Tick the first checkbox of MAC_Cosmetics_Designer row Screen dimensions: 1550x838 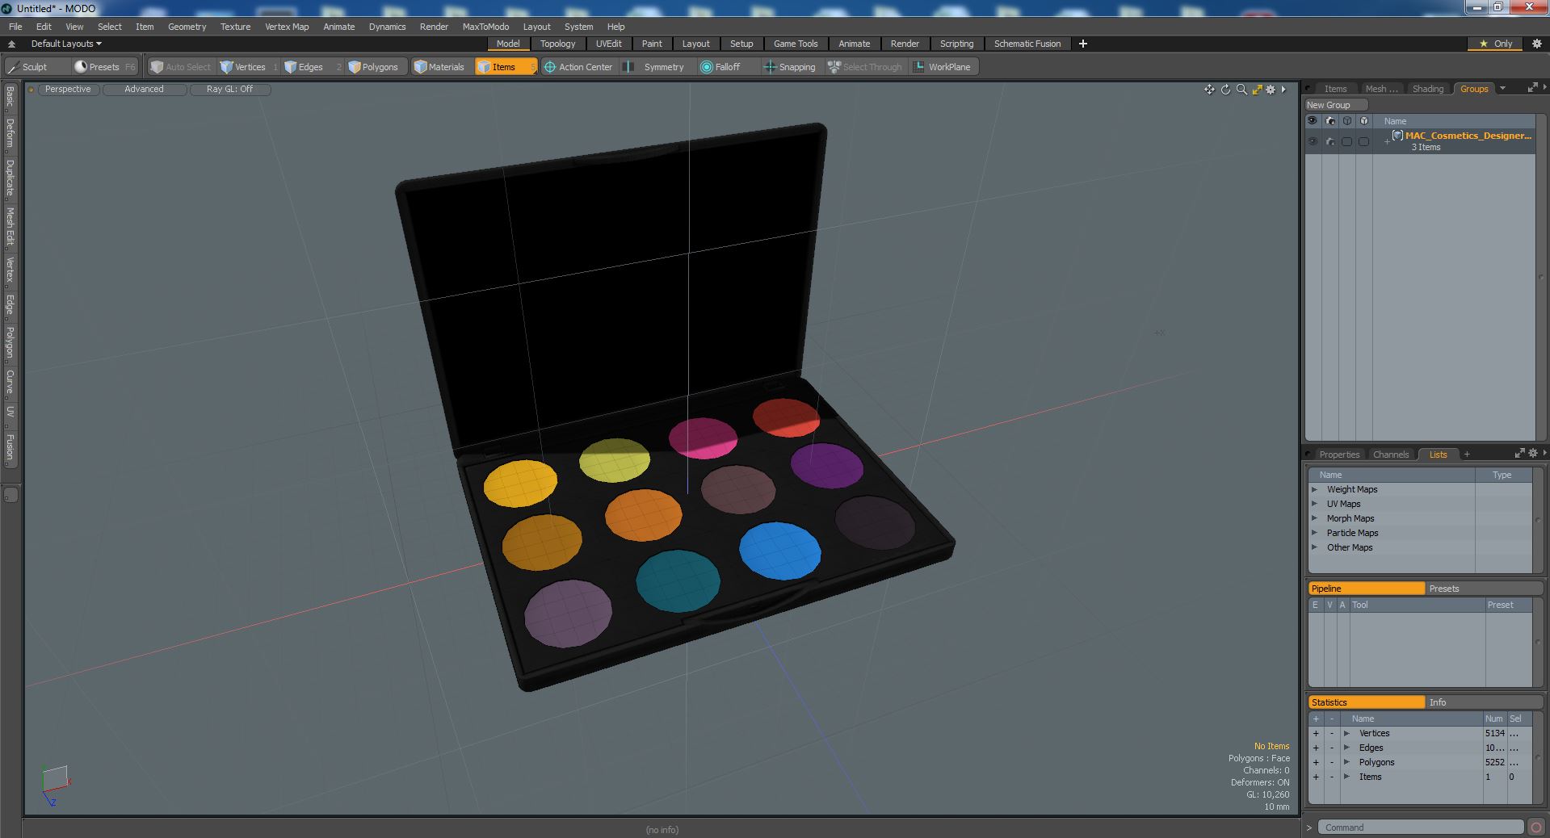[x=1346, y=141]
